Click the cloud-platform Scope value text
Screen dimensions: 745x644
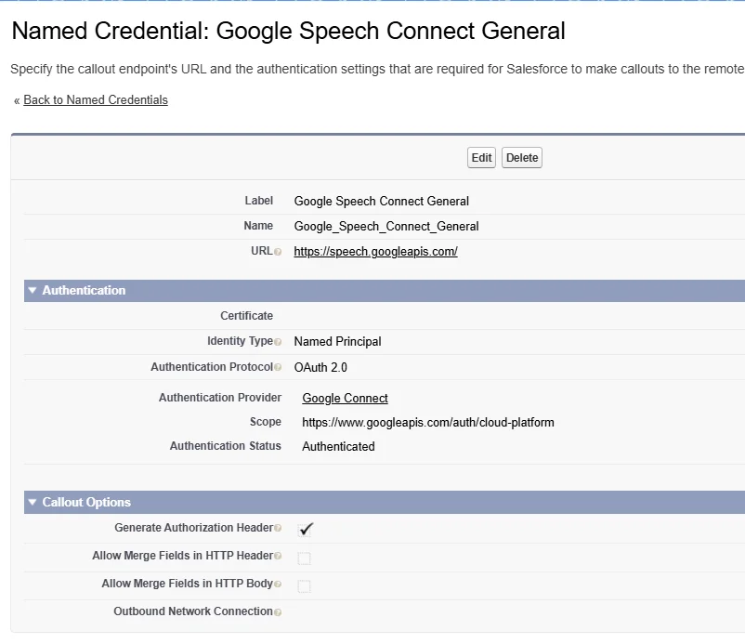click(427, 423)
